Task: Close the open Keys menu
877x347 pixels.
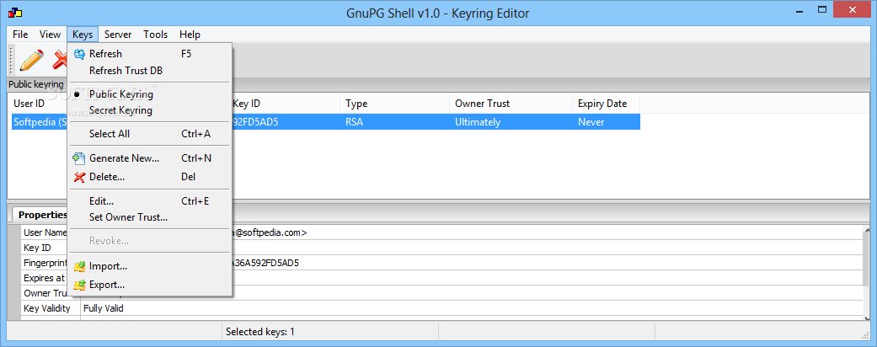Action: coord(83,35)
